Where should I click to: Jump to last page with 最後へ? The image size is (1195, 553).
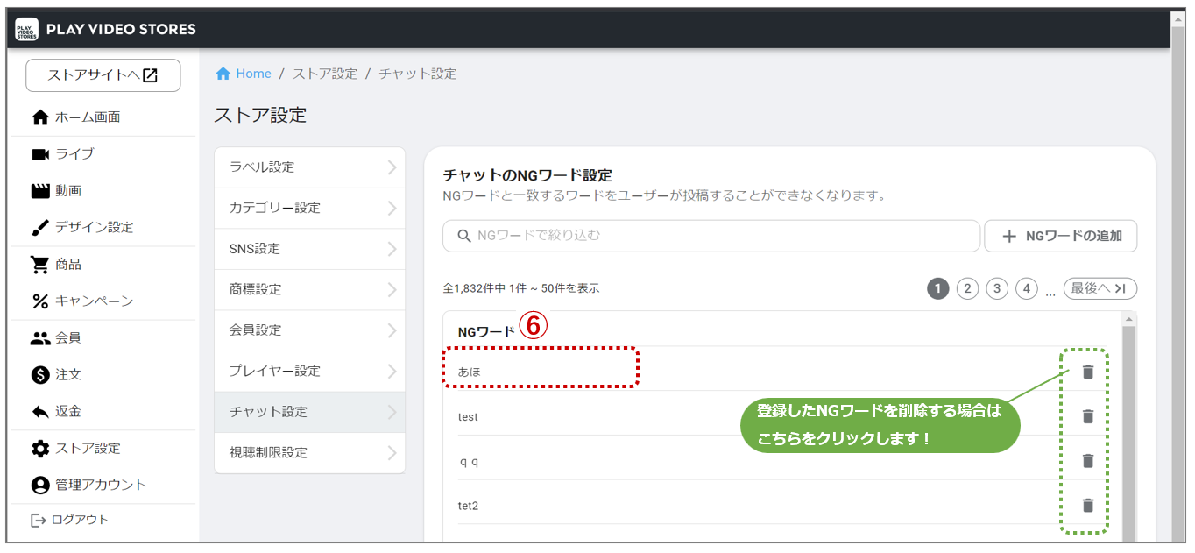(1100, 288)
